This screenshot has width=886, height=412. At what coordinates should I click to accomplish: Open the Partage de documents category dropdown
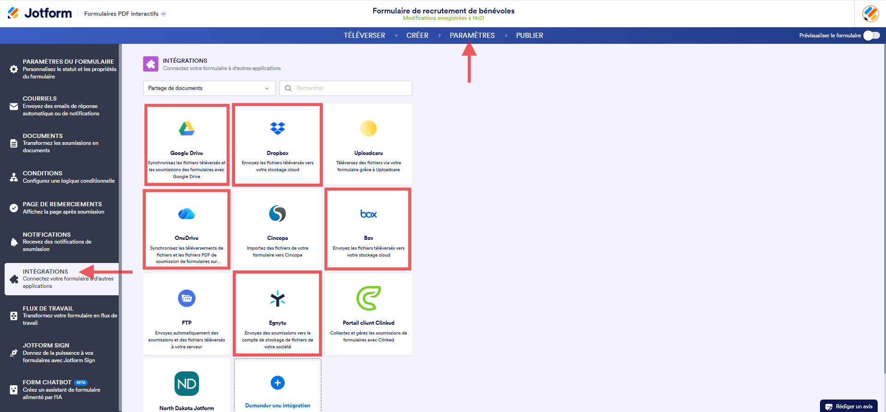coord(209,88)
